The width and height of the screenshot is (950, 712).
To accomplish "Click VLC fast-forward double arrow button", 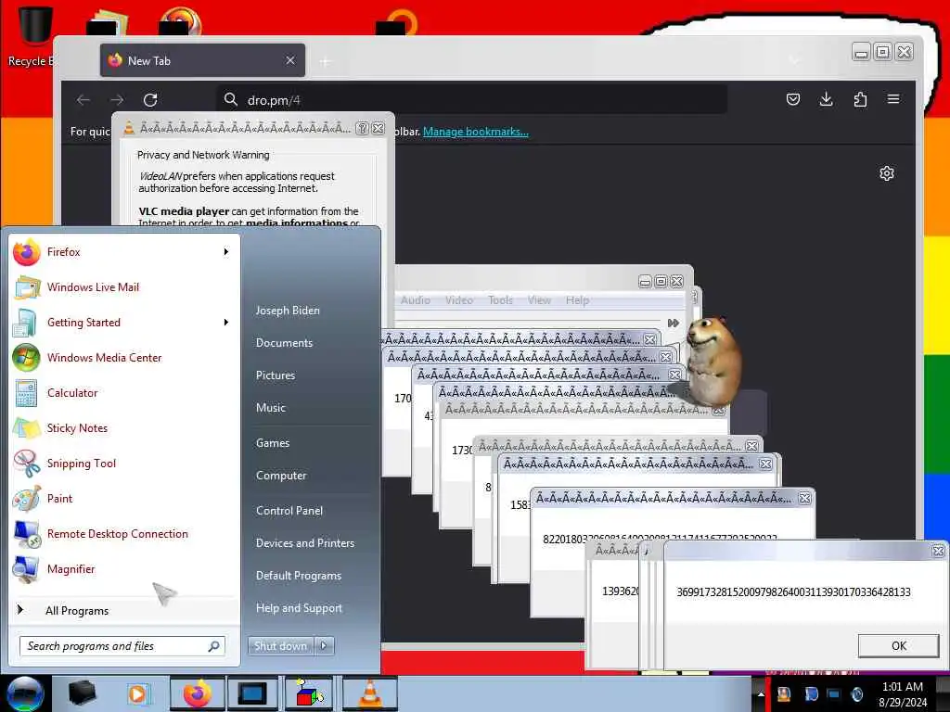I will [x=674, y=323].
